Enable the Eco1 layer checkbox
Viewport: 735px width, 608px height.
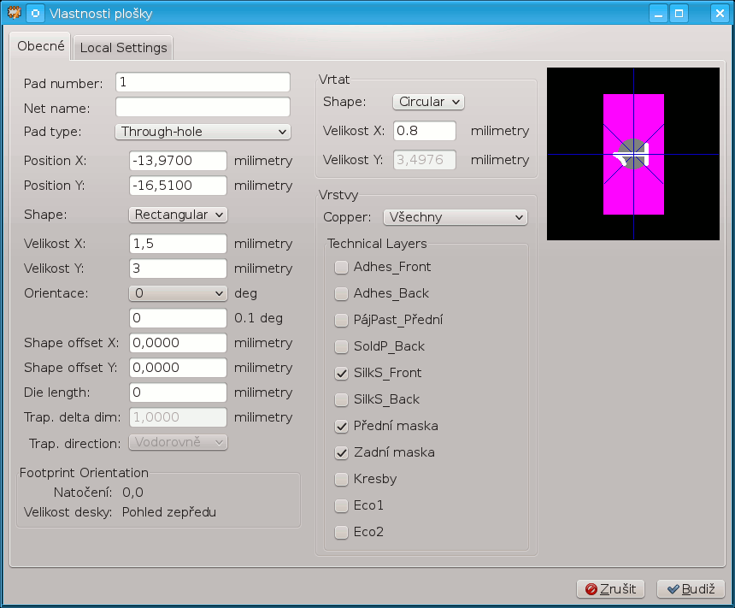341,505
